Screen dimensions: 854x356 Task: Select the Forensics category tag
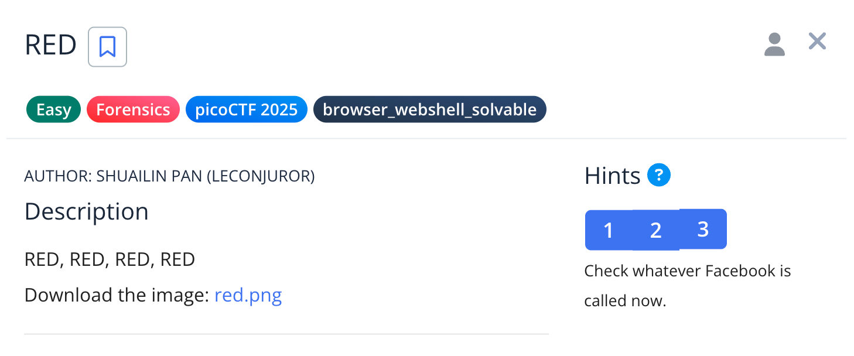pos(133,109)
